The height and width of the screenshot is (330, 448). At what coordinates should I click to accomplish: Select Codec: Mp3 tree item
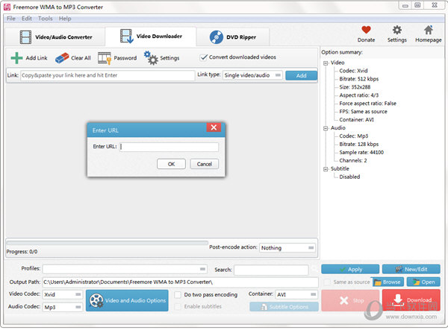353,136
